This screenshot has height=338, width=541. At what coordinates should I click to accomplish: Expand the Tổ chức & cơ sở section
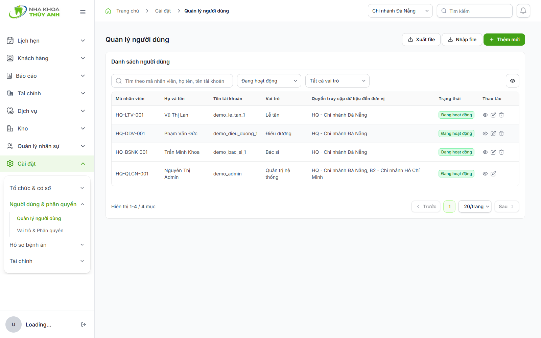(47, 188)
